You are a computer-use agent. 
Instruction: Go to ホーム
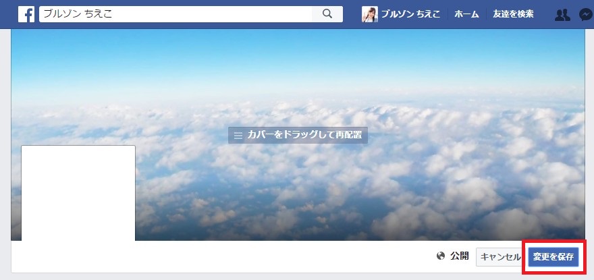click(466, 14)
